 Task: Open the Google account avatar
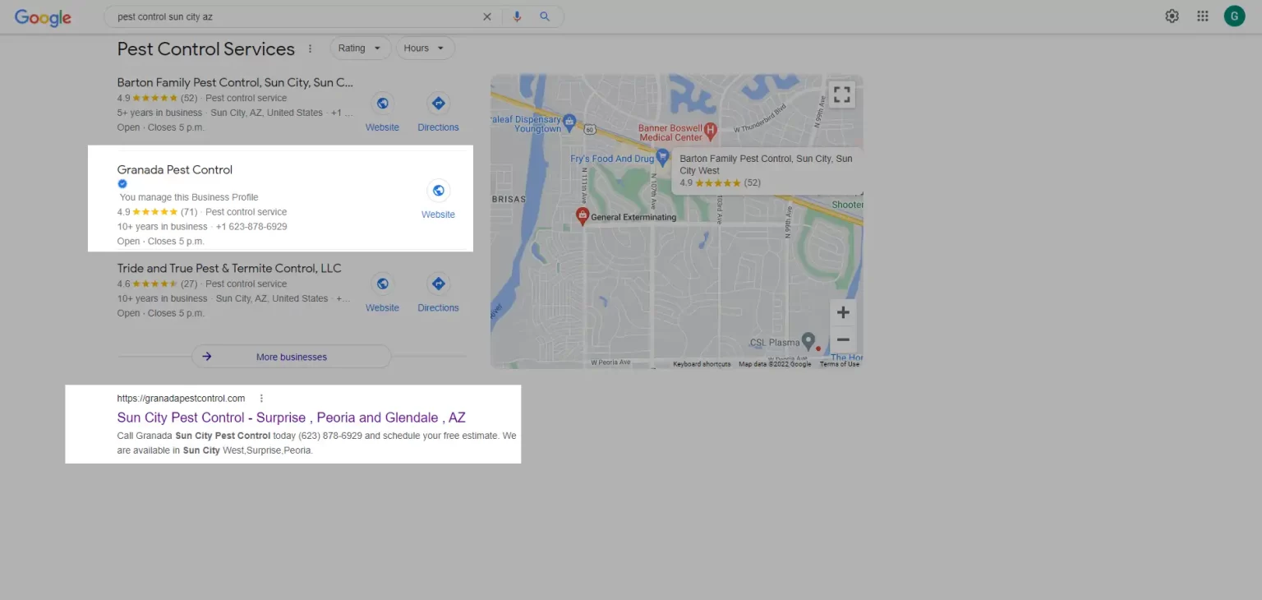coord(1234,16)
